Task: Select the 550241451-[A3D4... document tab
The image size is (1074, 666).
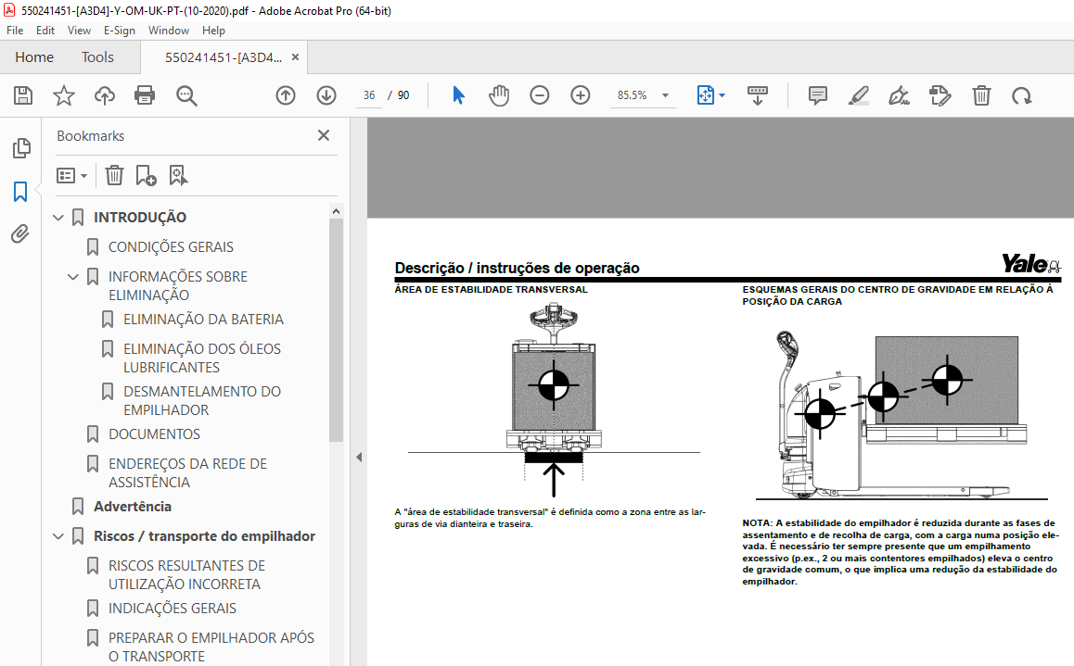Action: click(224, 57)
